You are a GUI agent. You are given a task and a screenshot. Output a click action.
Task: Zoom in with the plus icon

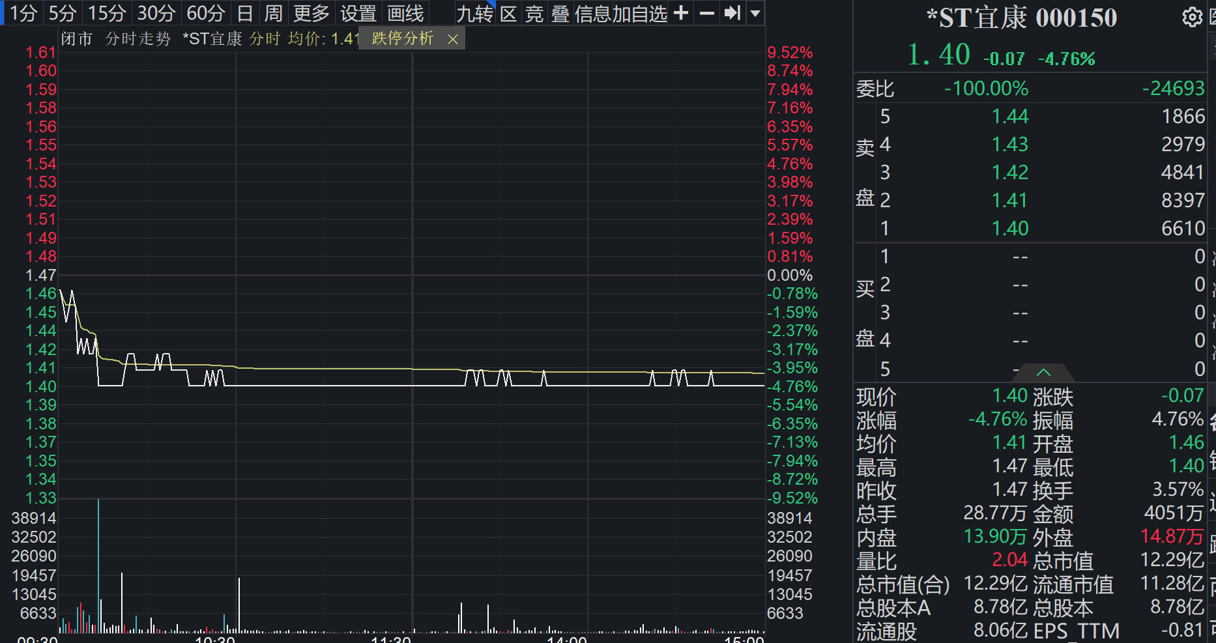(x=681, y=13)
